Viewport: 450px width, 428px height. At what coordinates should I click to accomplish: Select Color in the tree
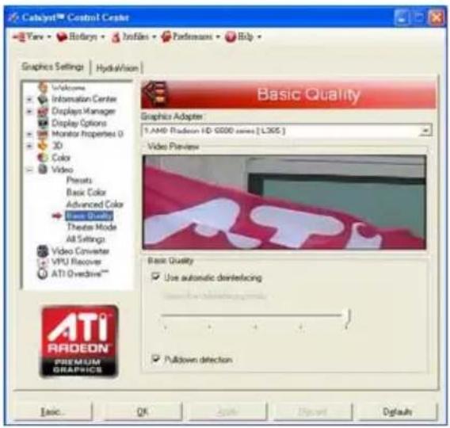60,158
